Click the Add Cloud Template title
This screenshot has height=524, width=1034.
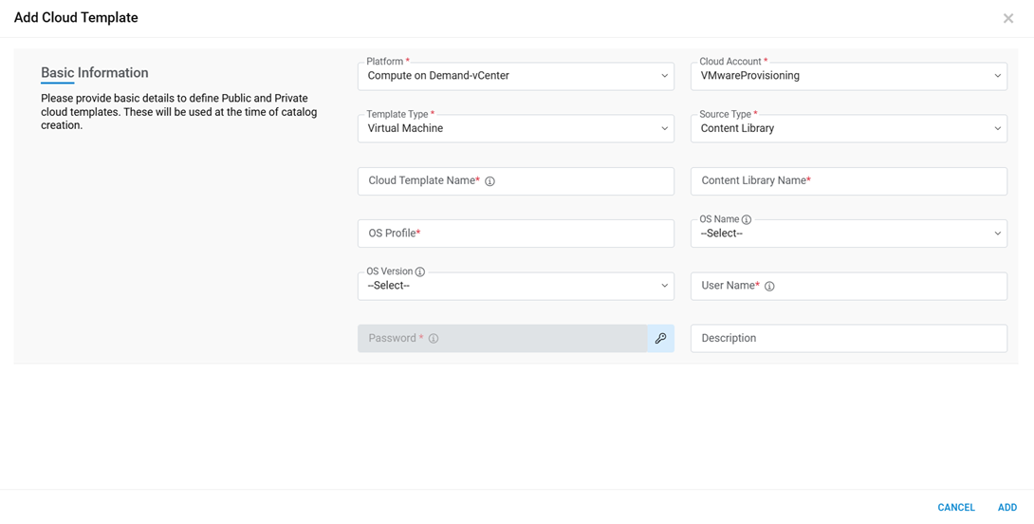point(76,18)
